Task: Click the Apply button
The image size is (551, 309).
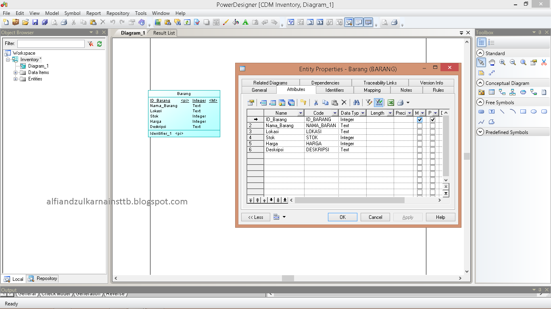Action: click(x=408, y=217)
